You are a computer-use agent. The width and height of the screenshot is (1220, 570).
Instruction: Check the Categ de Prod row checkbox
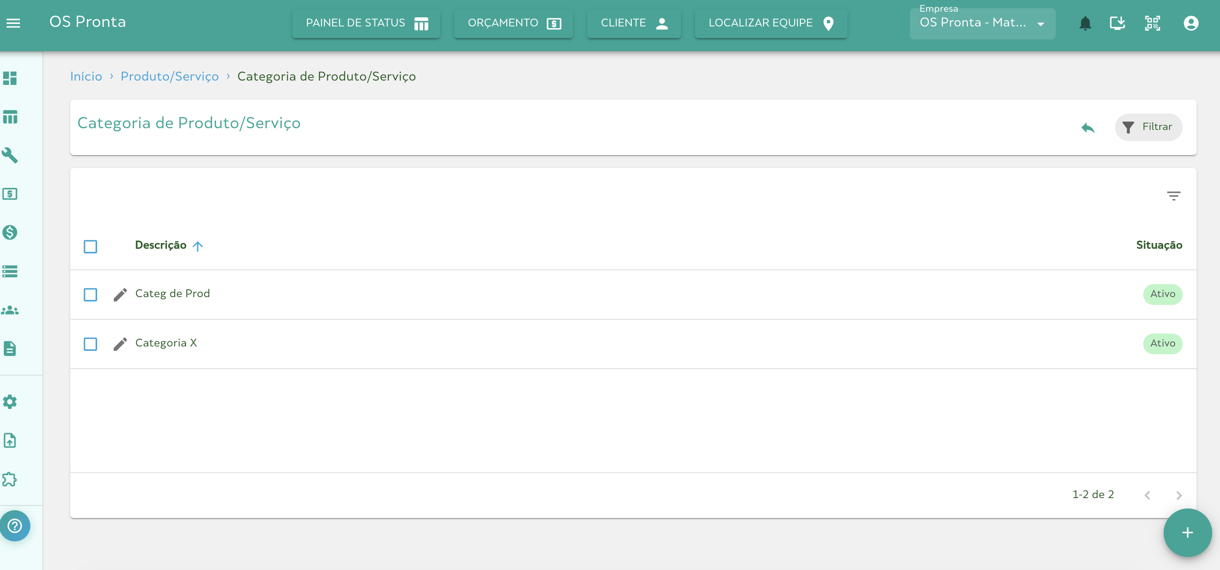pyautogui.click(x=90, y=294)
